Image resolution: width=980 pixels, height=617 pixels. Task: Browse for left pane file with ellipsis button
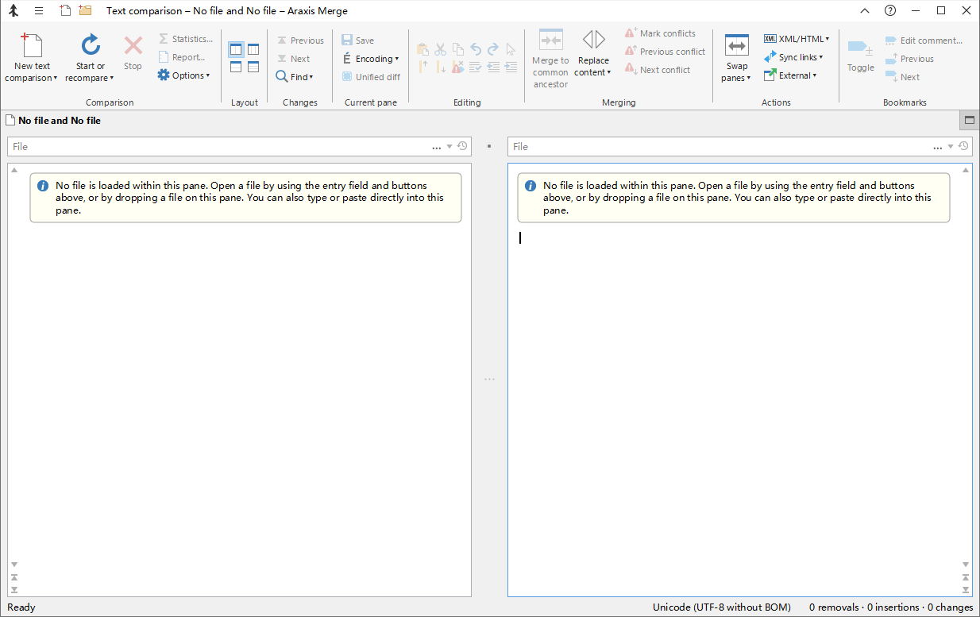[x=437, y=147]
